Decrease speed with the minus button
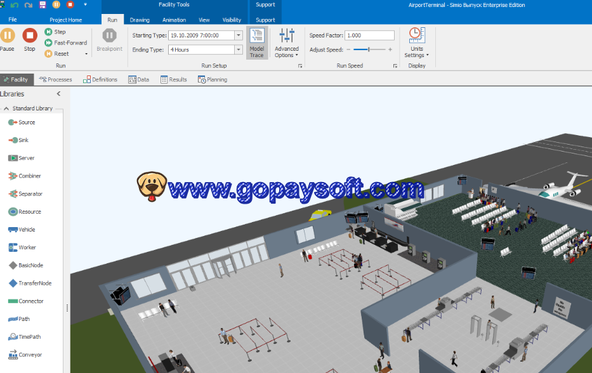 [x=348, y=49]
